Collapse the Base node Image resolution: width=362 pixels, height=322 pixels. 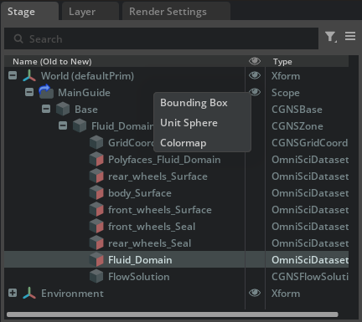[46, 109]
